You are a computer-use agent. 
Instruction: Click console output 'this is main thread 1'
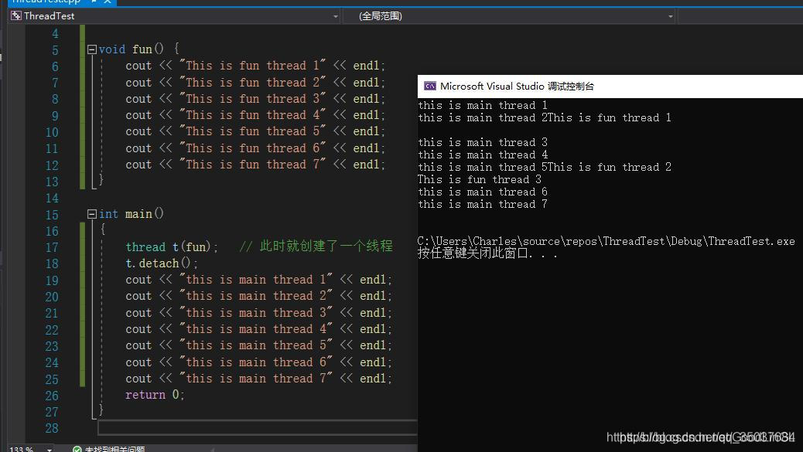pos(483,105)
